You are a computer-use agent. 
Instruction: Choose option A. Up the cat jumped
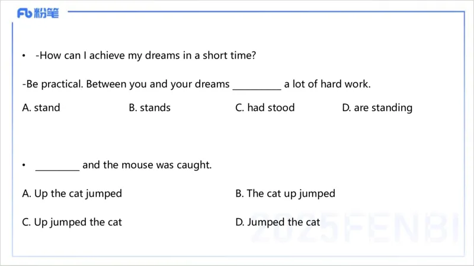click(x=72, y=193)
